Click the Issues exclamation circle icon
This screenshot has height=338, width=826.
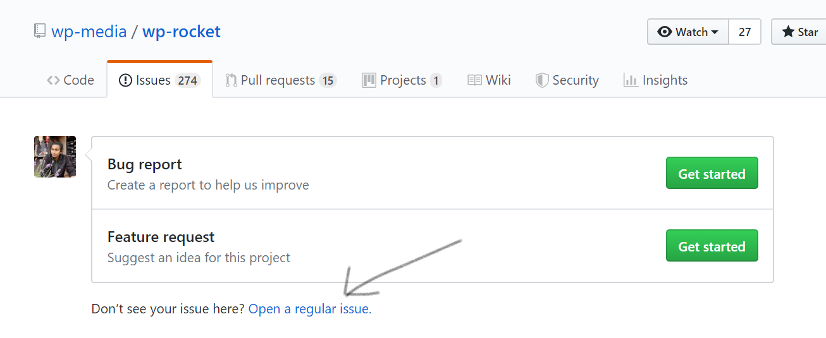(125, 80)
